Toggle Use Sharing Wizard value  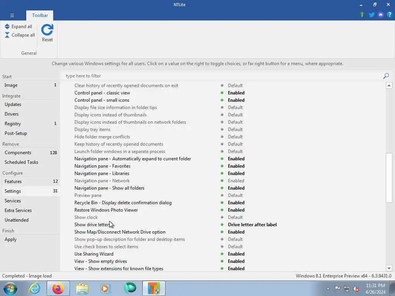coord(236,254)
